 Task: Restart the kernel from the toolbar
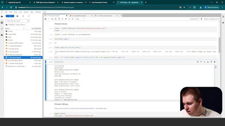69,19
